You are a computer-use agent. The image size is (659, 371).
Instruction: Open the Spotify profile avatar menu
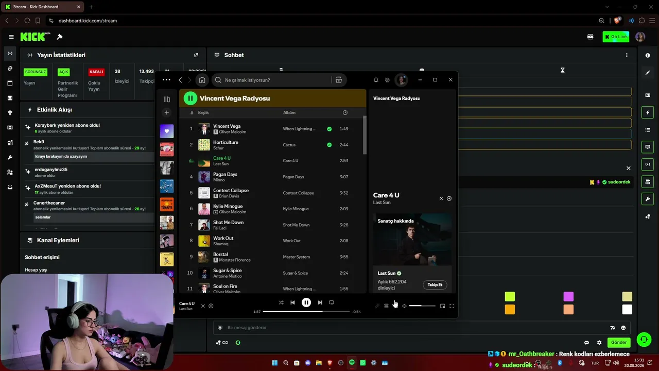point(401,80)
